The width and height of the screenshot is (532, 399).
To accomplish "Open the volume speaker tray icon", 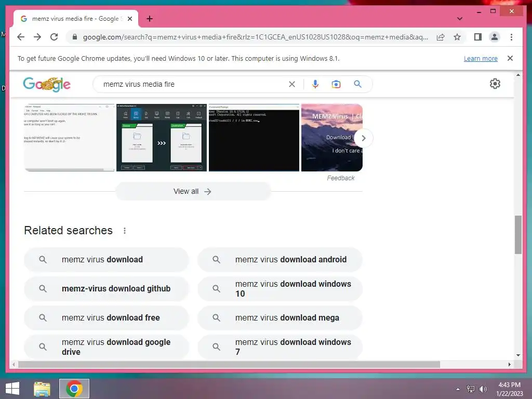I will tap(483, 389).
